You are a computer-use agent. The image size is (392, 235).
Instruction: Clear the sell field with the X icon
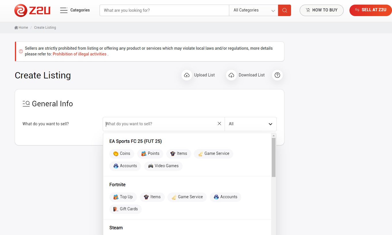pos(219,124)
